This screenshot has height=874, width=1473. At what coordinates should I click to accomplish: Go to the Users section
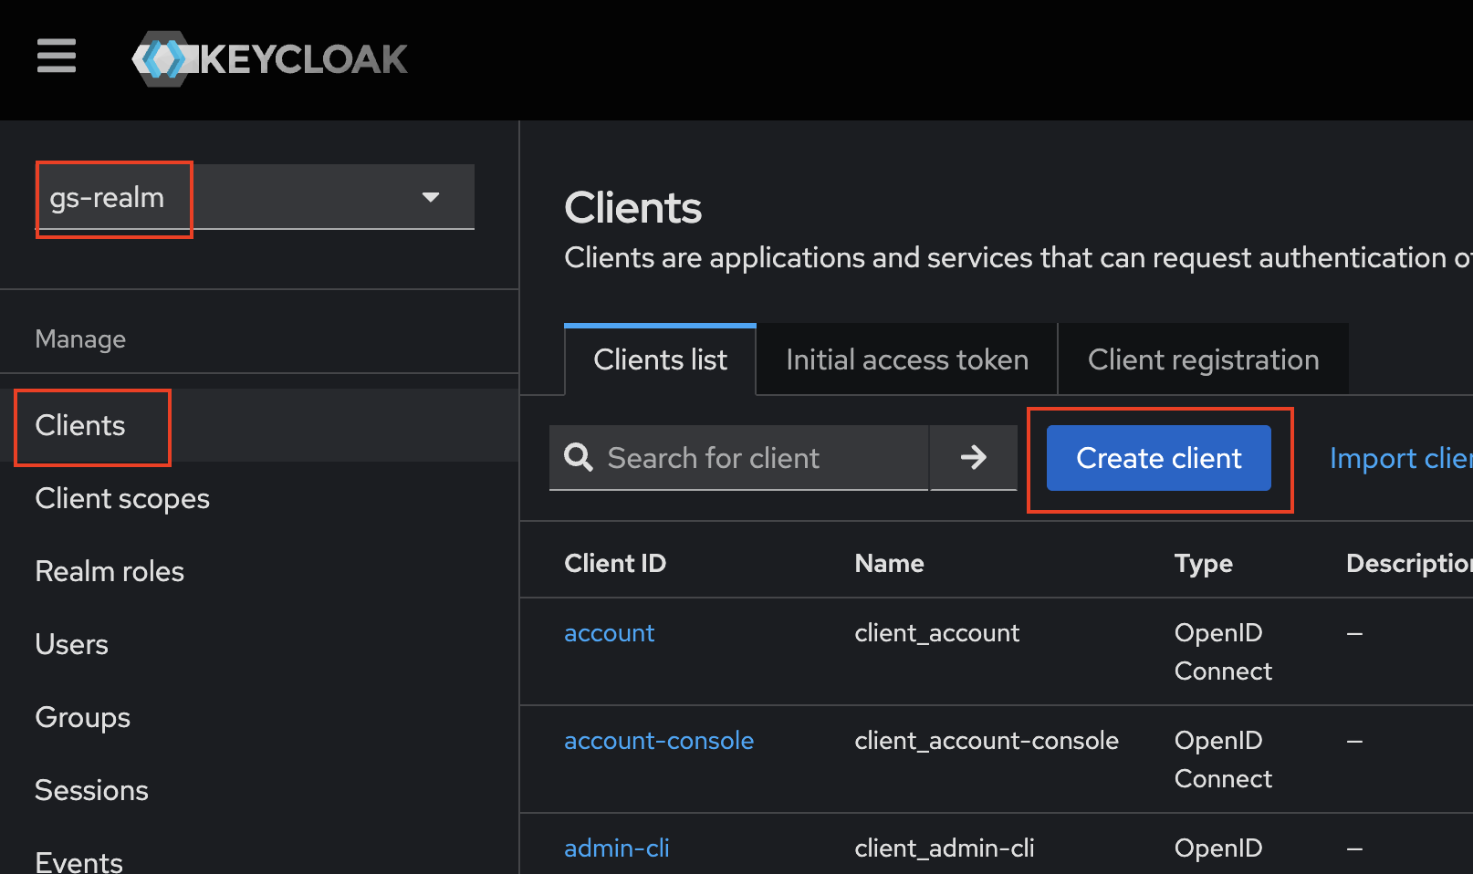coord(71,645)
